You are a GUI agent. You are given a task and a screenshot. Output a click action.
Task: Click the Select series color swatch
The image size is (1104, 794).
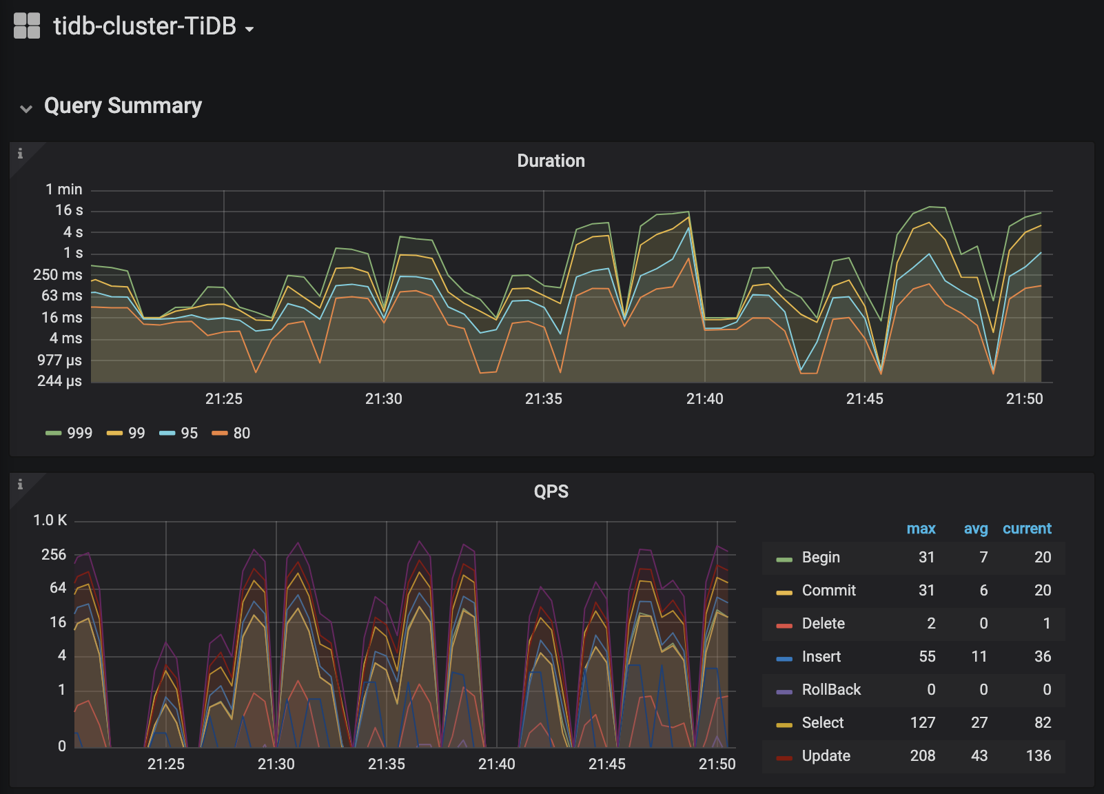[x=784, y=724]
